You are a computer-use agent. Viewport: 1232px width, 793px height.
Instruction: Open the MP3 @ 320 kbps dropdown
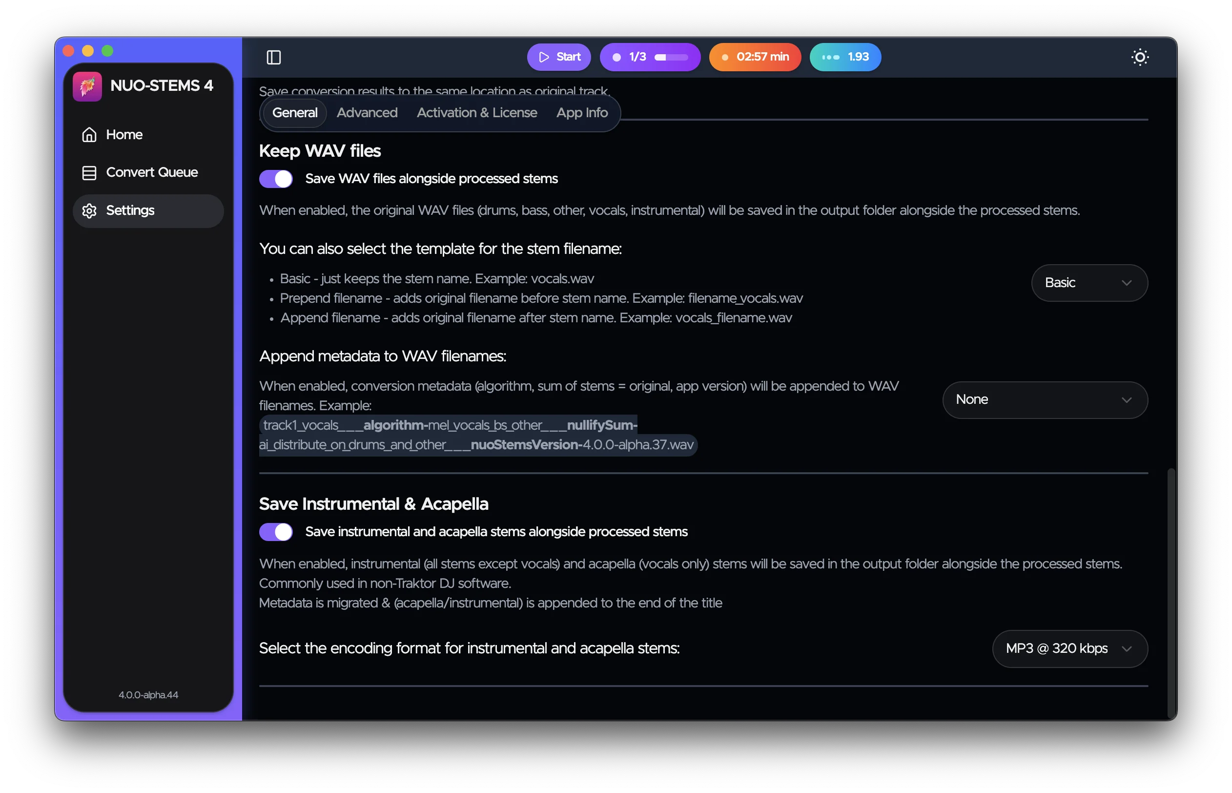click(1069, 648)
